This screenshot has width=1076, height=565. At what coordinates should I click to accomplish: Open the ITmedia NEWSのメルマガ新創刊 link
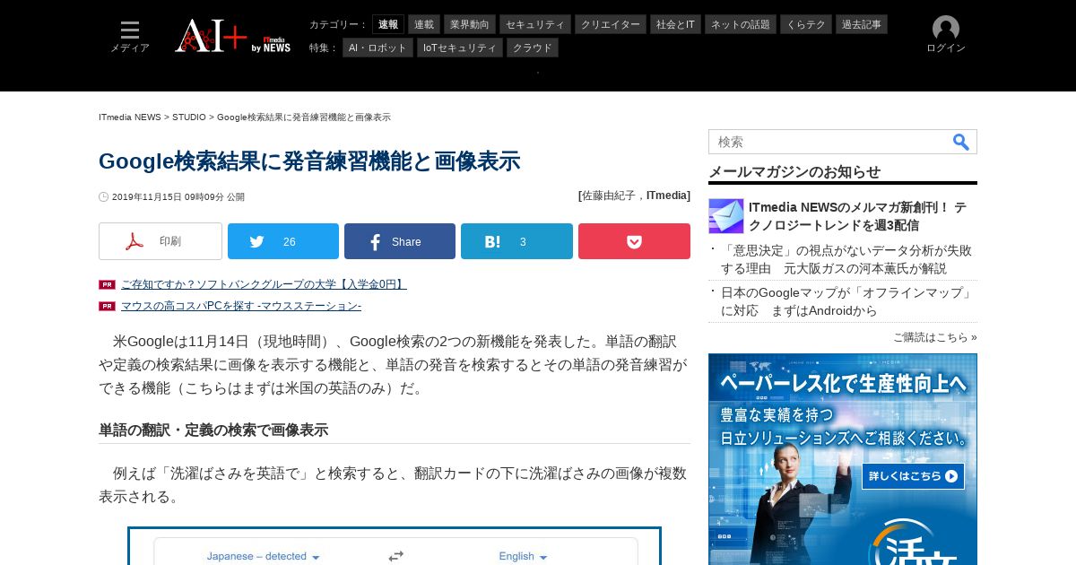(x=857, y=216)
